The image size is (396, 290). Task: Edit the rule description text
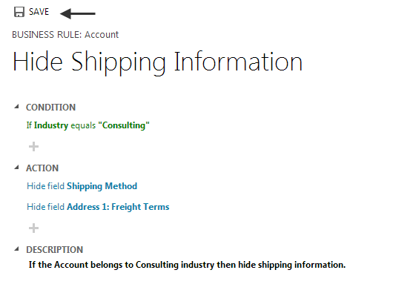pyautogui.click(x=187, y=265)
